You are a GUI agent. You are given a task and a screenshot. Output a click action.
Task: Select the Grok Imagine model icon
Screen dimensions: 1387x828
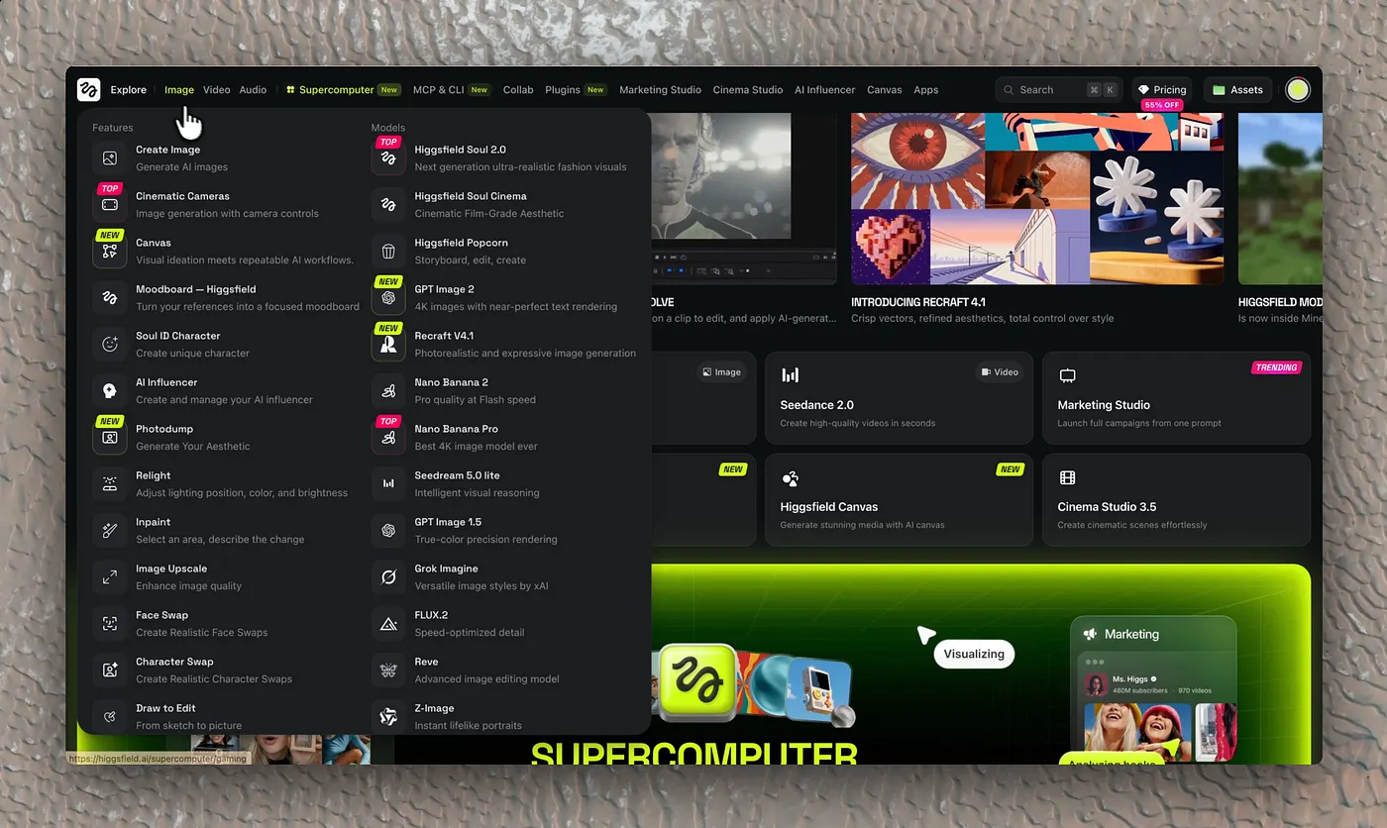389,577
